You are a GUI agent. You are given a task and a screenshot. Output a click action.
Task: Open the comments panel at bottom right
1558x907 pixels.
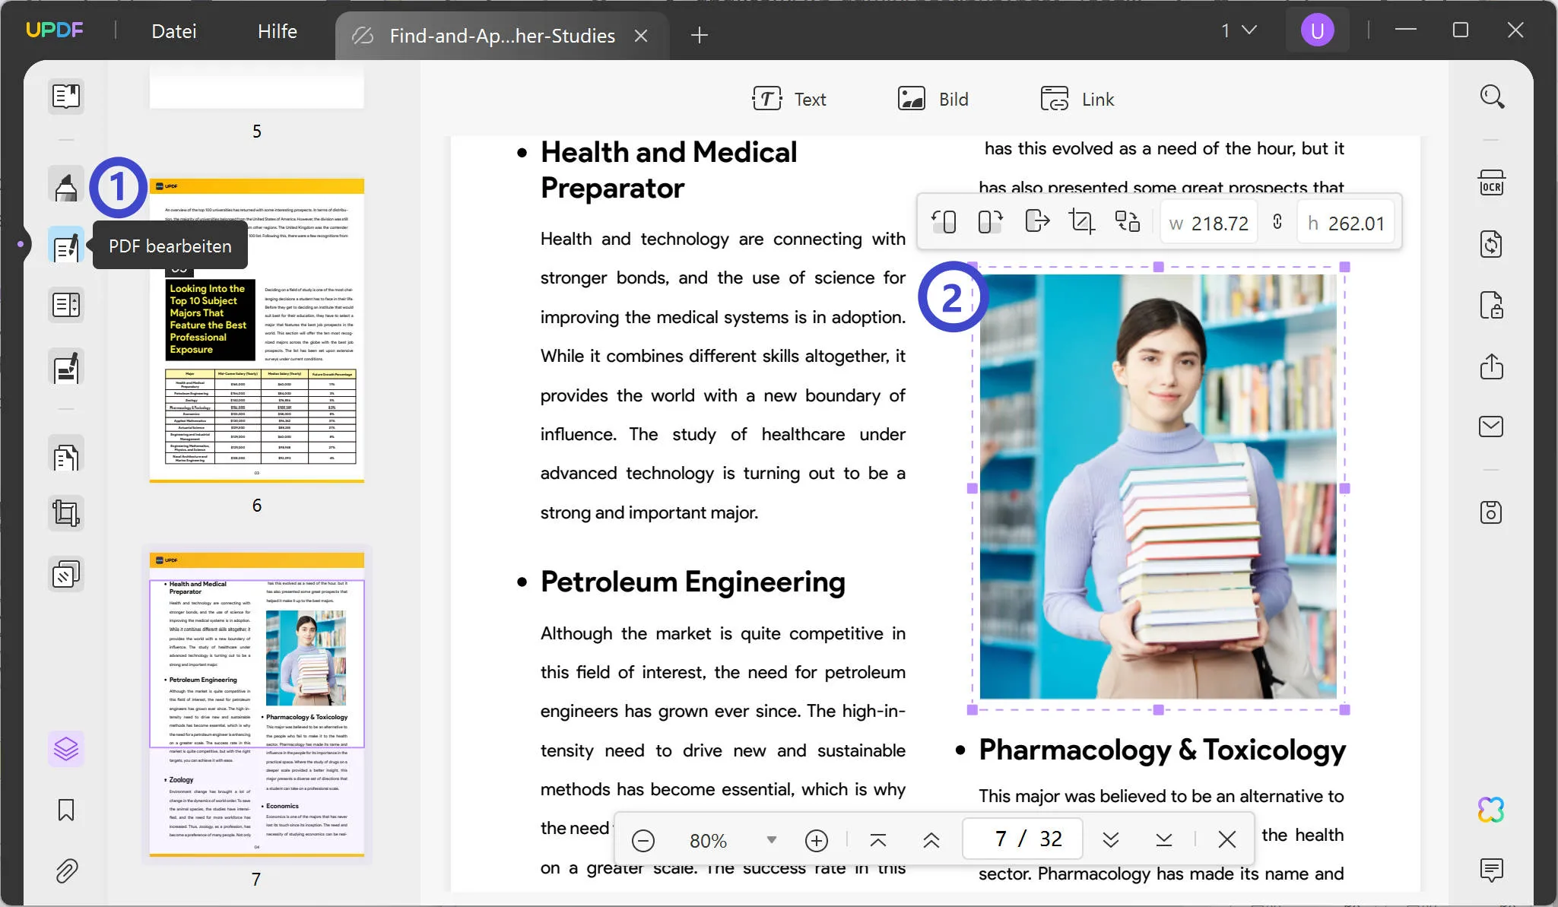tap(1491, 870)
